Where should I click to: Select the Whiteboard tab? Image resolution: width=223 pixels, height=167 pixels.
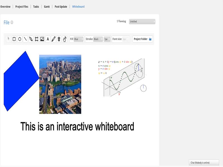(x=78, y=6)
